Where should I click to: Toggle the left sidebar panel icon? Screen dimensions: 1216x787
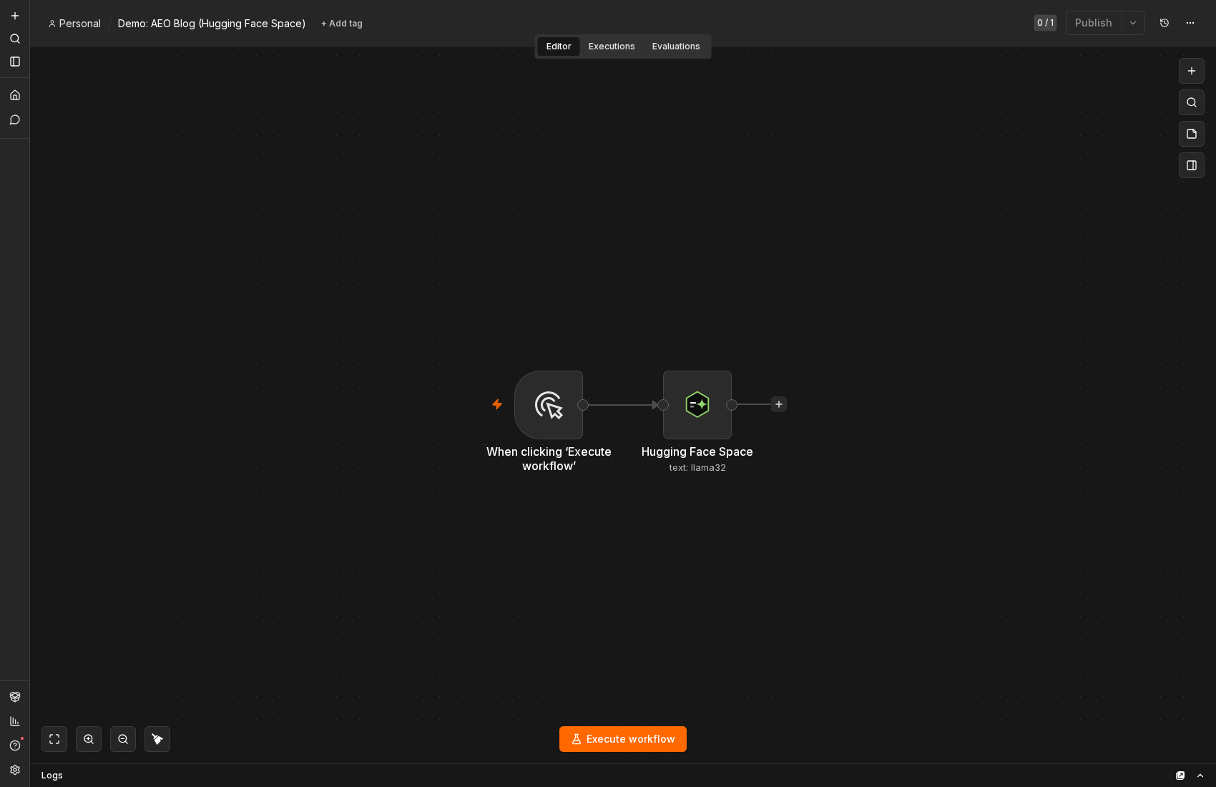(x=14, y=62)
